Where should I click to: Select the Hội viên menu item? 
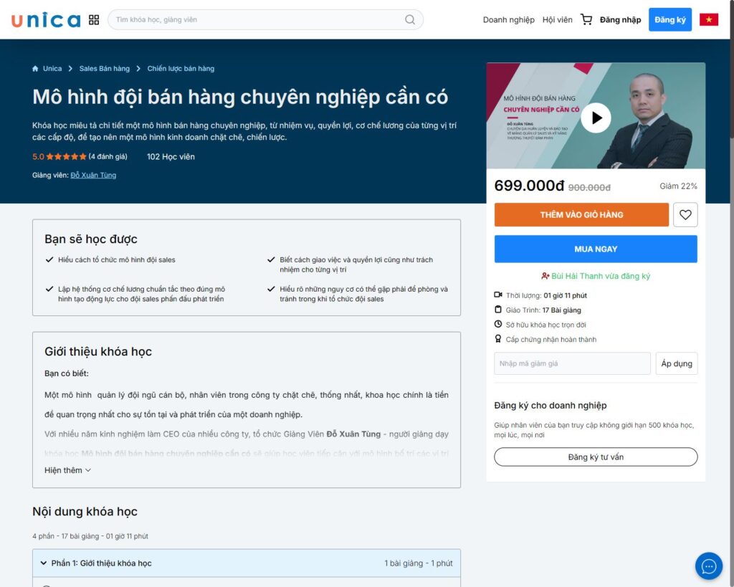click(558, 19)
